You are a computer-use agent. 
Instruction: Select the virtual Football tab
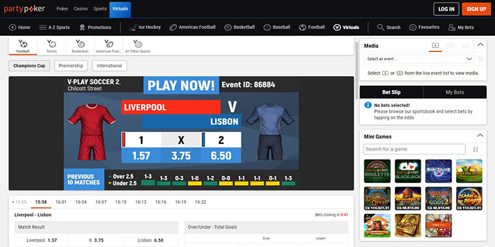point(23,46)
